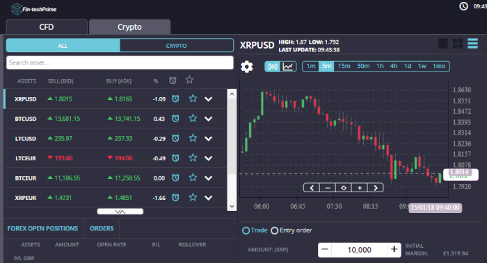Expand LTCUSD row details chevron
Viewport: 487px width, 263px height.
(x=209, y=139)
